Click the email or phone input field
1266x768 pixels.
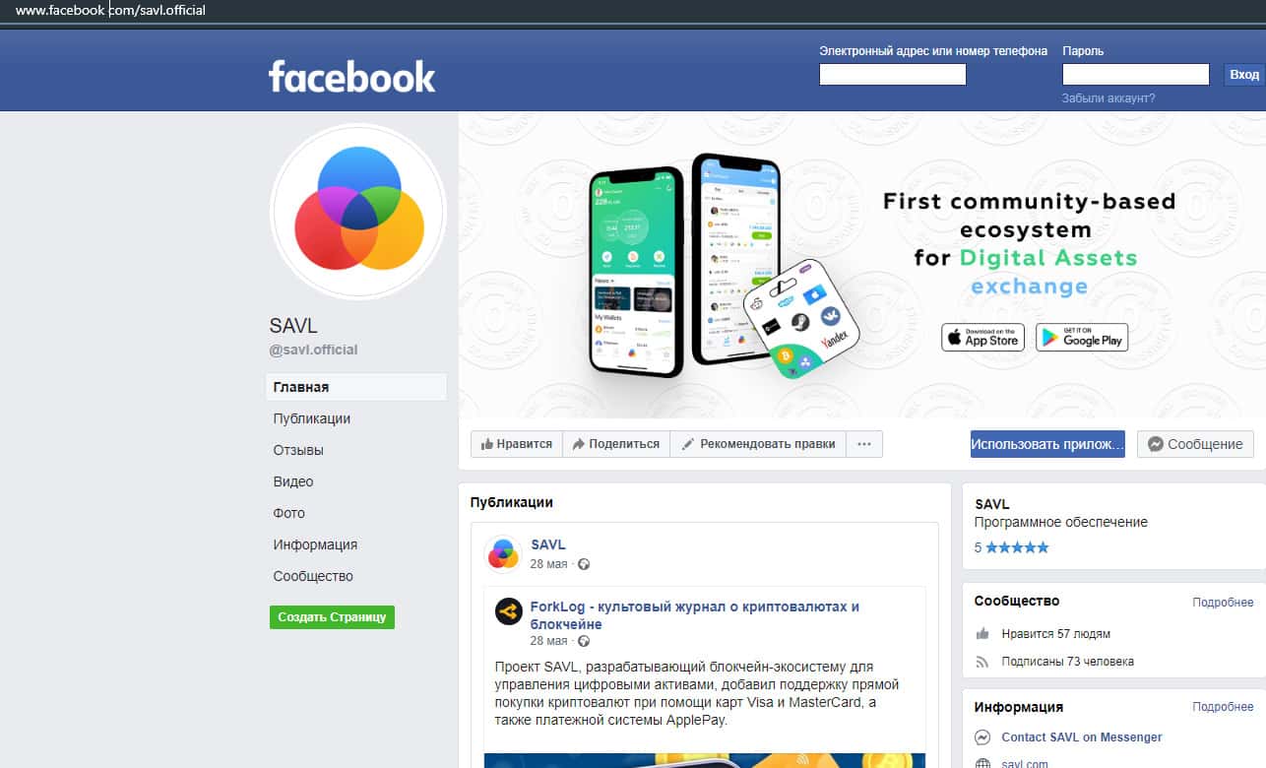[893, 75]
